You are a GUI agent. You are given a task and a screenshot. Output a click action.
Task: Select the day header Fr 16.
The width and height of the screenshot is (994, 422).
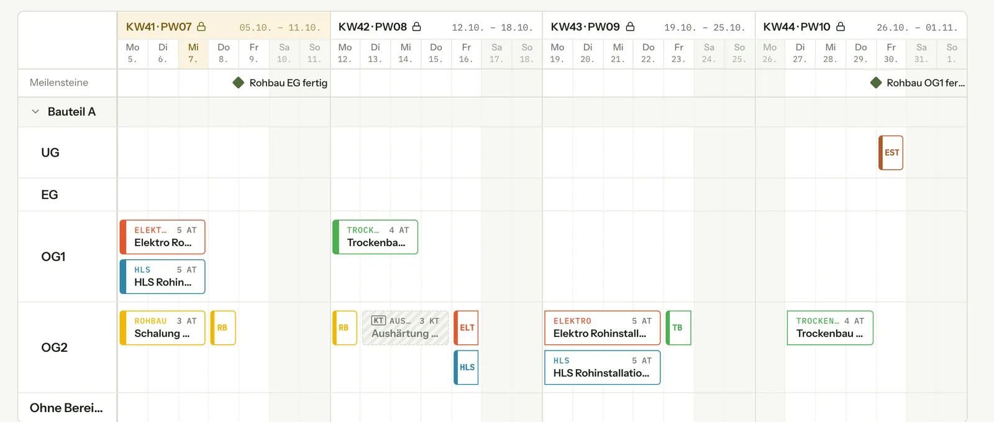466,53
